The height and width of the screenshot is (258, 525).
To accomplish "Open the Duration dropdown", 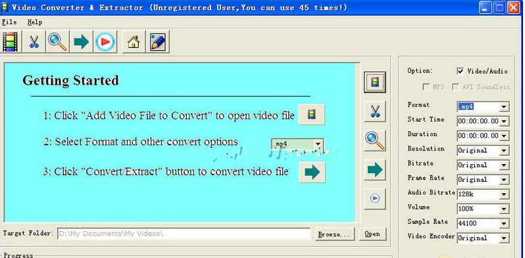I will [x=503, y=136].
